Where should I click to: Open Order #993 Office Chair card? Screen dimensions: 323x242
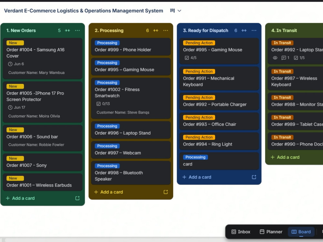coord(219,121)
